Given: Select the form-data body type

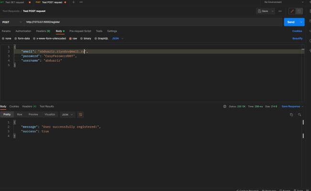Looking at the screenshot, I should tap(22, 39).
